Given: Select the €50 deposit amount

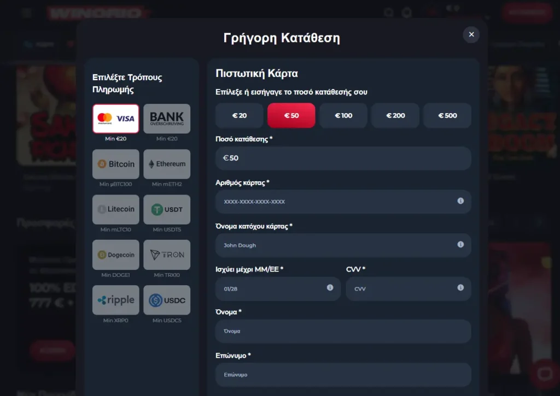Looking at the screenshot, I should pyautogui.click(x=291, y=115).
